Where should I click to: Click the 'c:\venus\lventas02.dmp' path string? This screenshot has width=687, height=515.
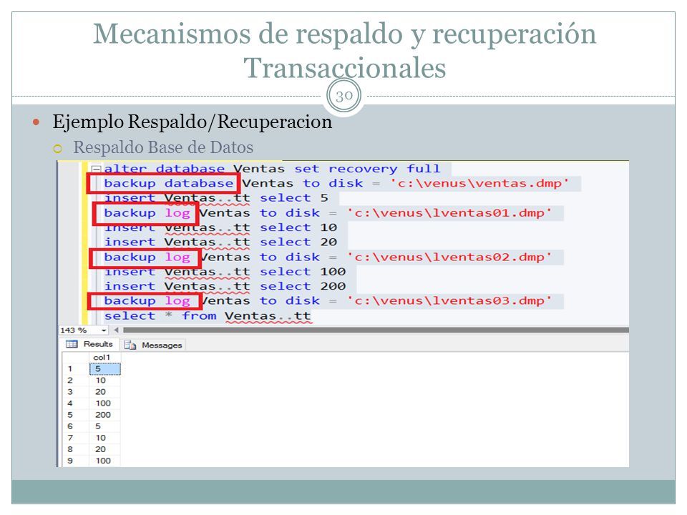click(449, 257)
